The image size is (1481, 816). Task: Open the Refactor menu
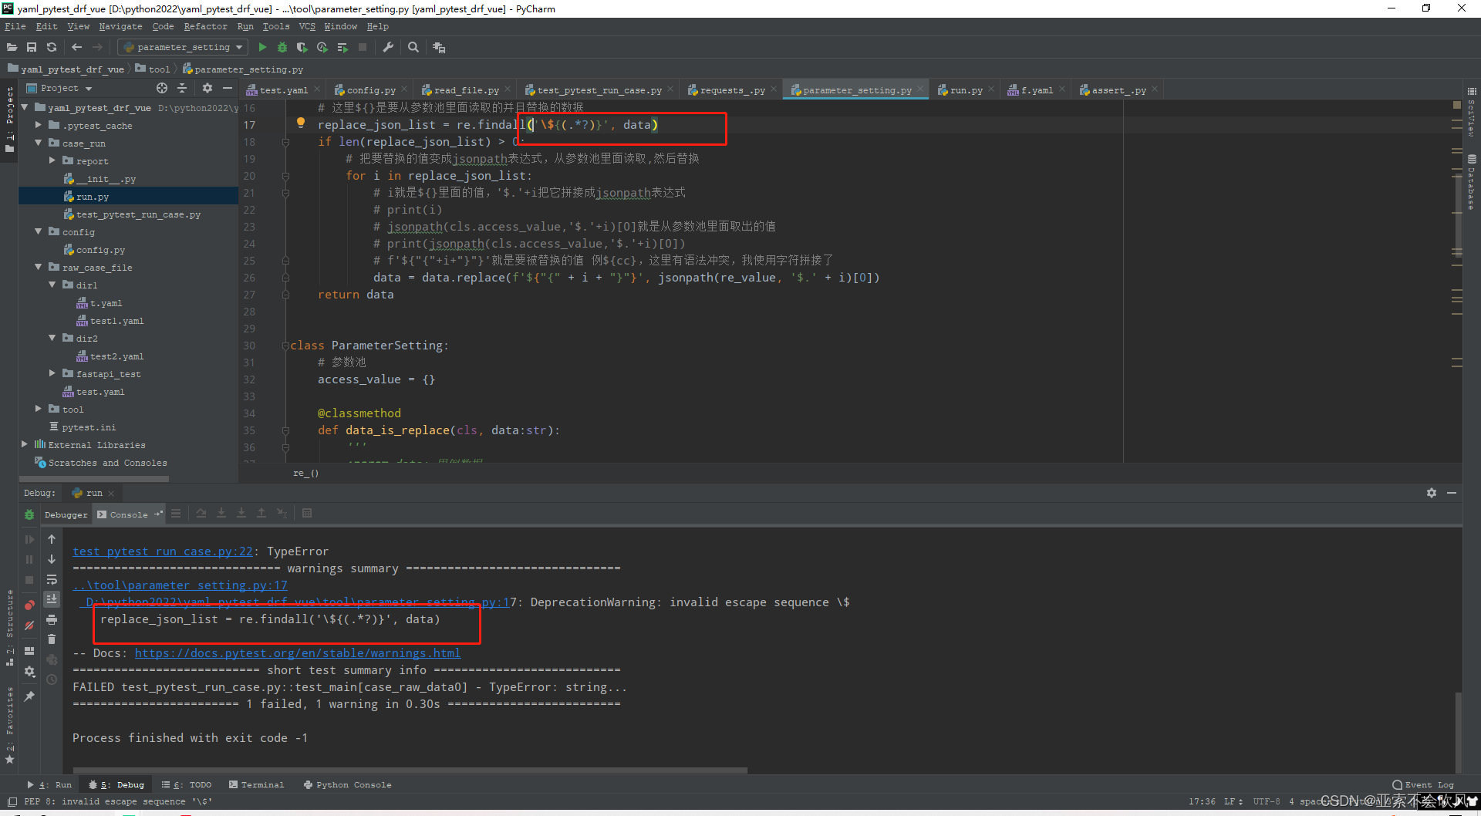click(x=205, y=26)
